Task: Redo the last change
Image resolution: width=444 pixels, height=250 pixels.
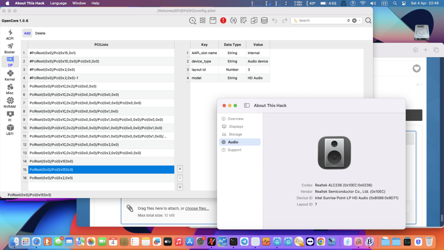Action: [x=285, y=20]
